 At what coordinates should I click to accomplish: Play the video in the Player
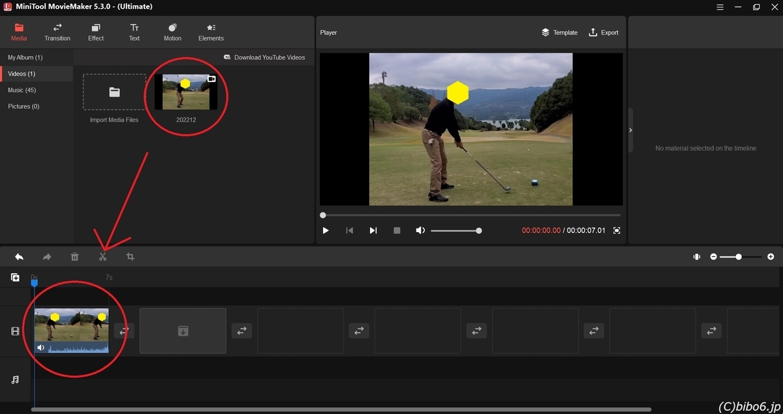[x=326, y=231]
